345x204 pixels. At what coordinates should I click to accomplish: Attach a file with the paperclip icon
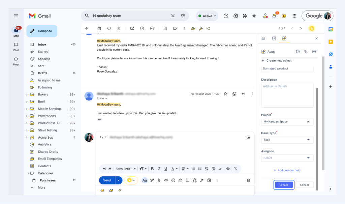click(159, 180)
